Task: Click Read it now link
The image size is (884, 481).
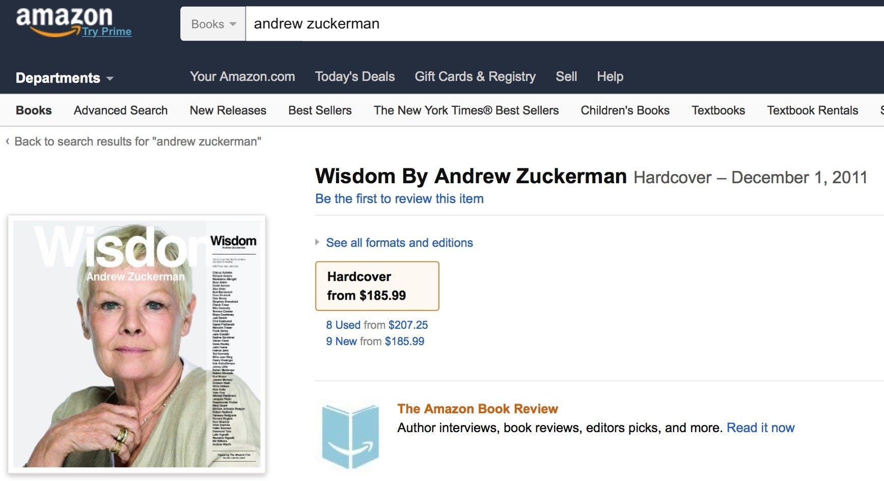Action: [x=760, y=428]
